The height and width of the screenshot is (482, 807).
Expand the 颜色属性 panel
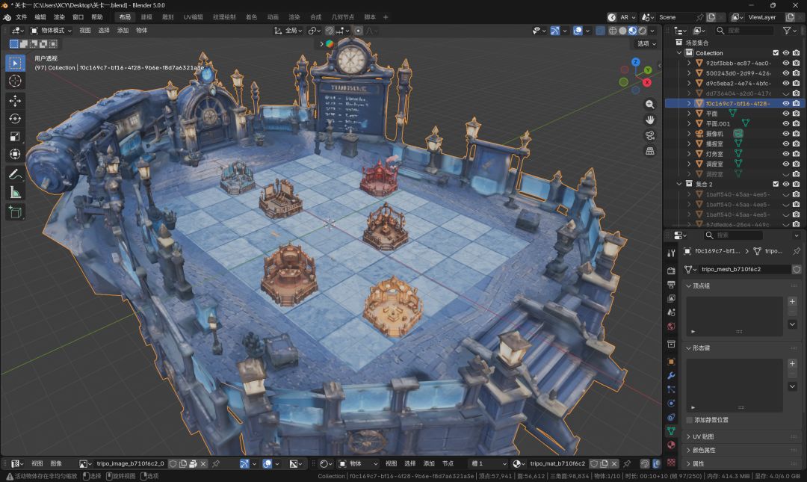tap(689, 450)
